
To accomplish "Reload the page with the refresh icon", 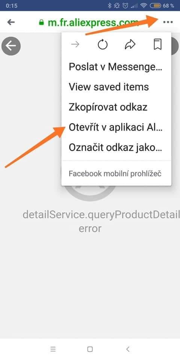I will 103,45.
